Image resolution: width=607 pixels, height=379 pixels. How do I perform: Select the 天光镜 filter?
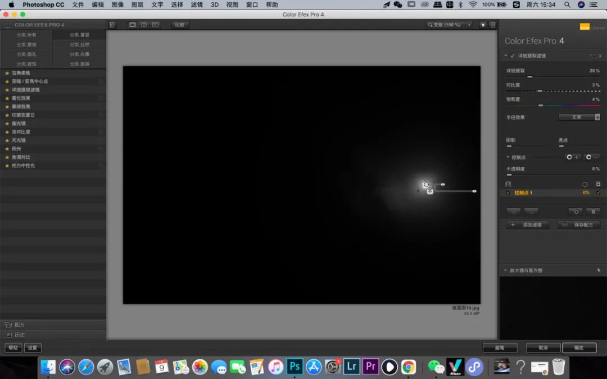(x=19, y=140)
